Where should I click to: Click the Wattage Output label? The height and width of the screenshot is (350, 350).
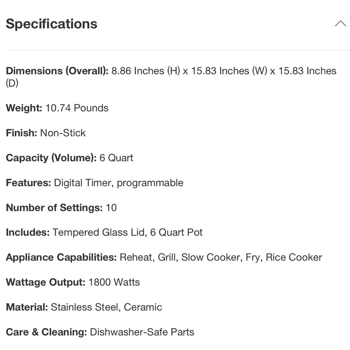click(45, 282)
